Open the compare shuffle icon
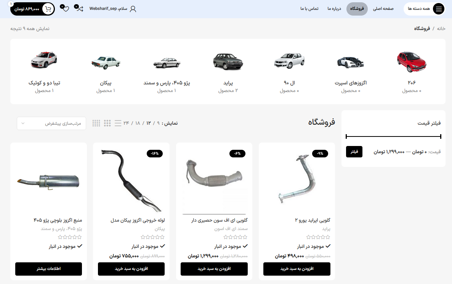452x284 pixels. pyautogui.click(x=79, y=8)
